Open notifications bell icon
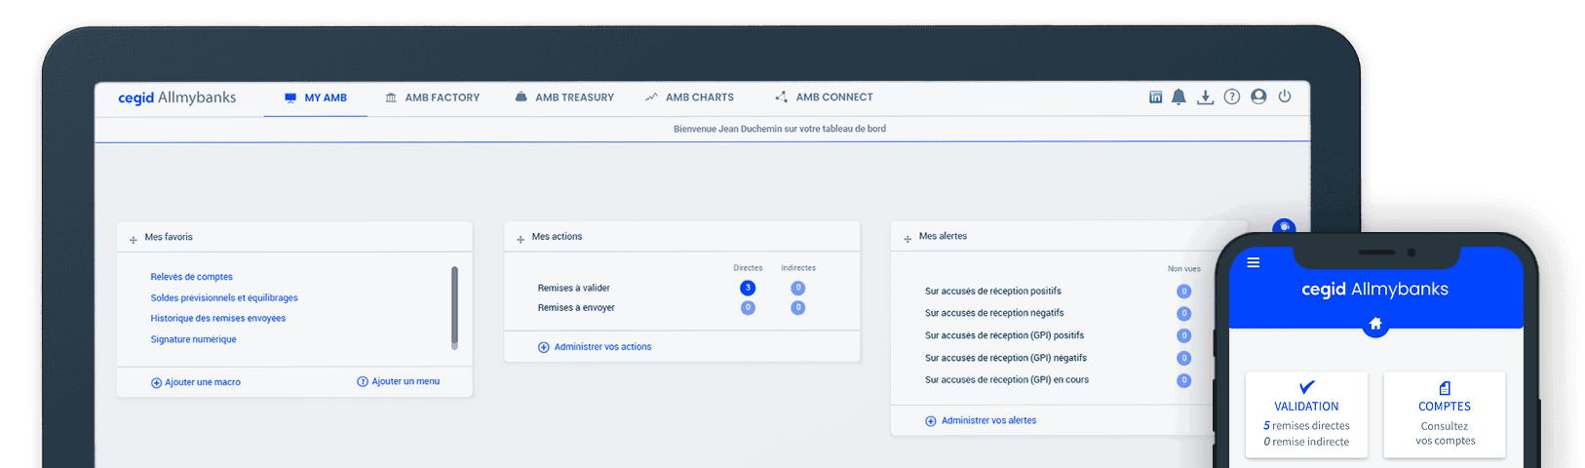 pyautogui.click(x=1179, y=97)
